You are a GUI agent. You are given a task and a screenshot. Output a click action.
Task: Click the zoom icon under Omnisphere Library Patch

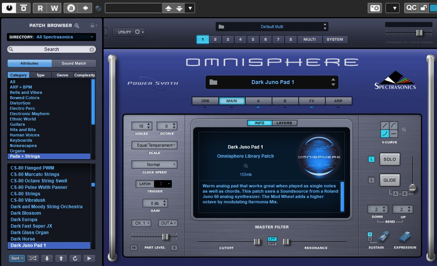pyautogui.click(x=245, y=166)
